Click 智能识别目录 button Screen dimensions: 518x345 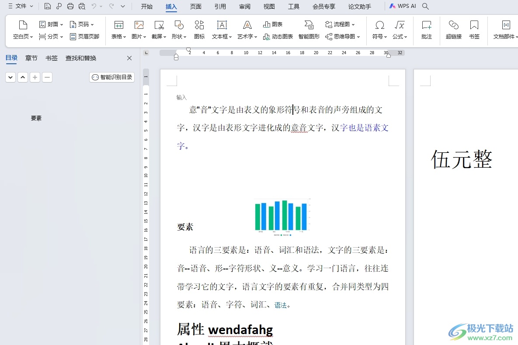[x=112, y=77]
